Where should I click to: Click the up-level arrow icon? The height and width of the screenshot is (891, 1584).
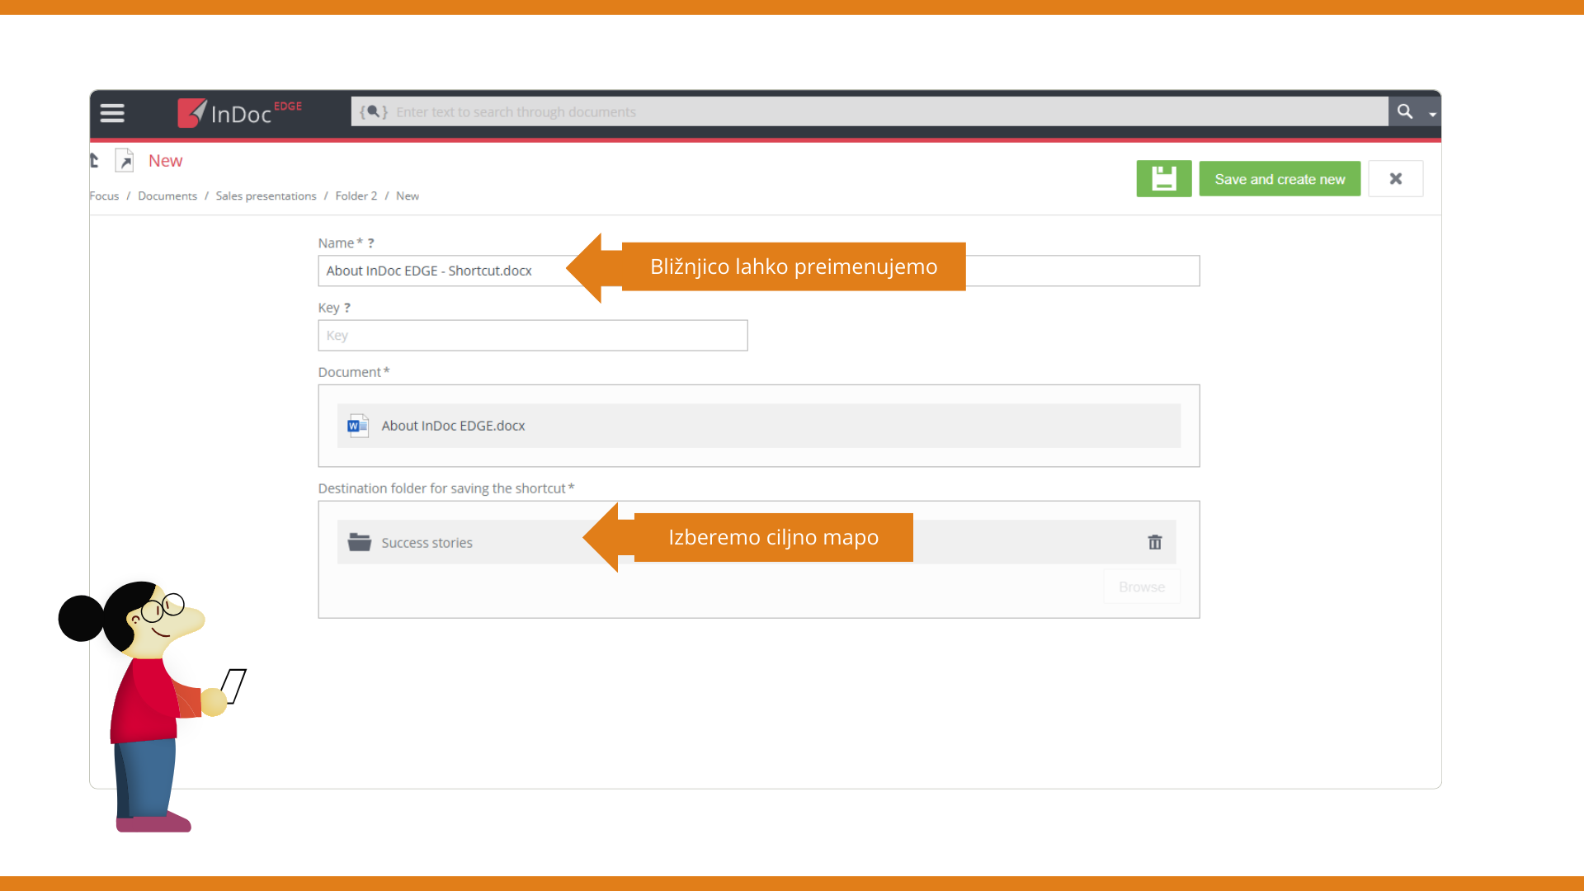pos(94,161)
